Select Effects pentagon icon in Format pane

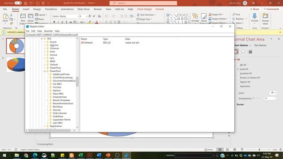pyautogui.click(x=243, y=52)
